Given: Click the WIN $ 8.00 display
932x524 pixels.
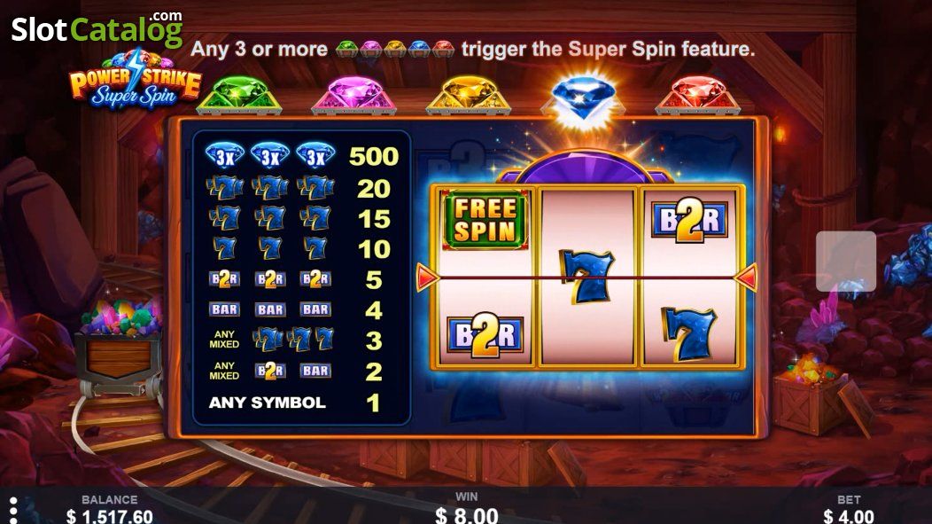Looking at the screenshot, I should (467, 509).
